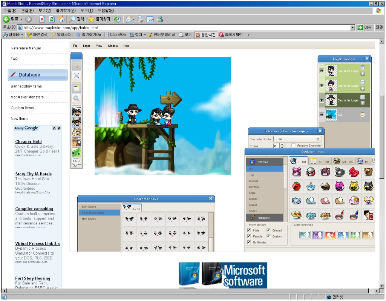386x301 pixels.
Task: Click the character with cap tool
Action: [x=77, y=122]
